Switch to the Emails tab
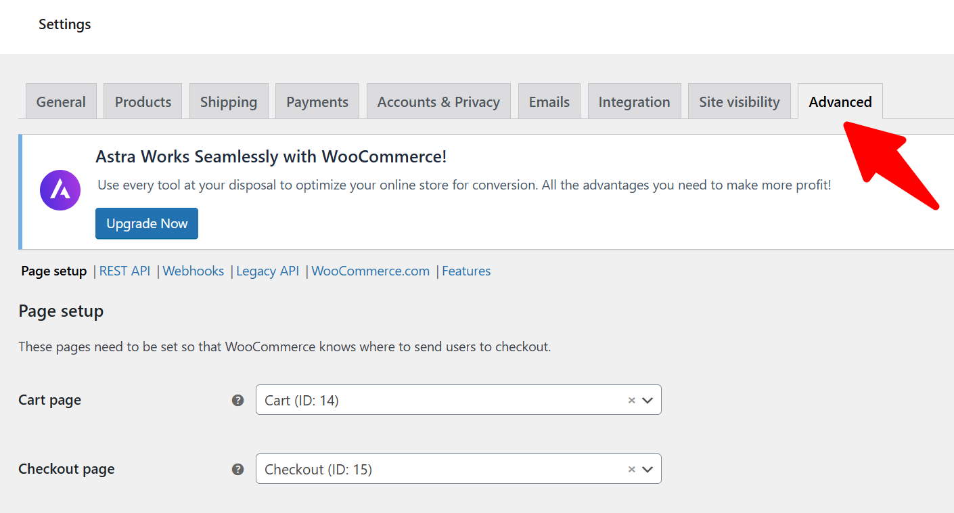The height and width of the screenshot is (513, 954). [x=549, y=102]
